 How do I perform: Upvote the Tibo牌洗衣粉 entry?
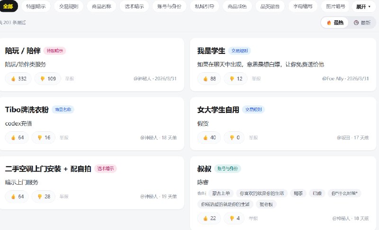(17, 137)
